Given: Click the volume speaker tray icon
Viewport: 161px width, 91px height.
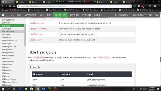Looking at the screenshot, I should pos(146,89).
